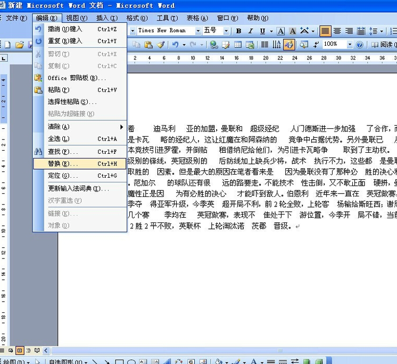This screenshot has width=397, height=364.
Task: Open the 工具(T) menu
Action: point(167,18)
